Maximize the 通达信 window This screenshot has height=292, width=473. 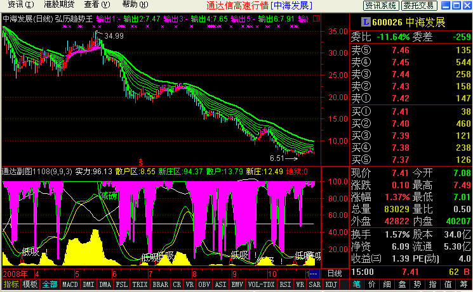point(456,5)
